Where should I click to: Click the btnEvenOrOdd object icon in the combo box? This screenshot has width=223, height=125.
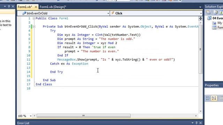(x=24, y=13)
